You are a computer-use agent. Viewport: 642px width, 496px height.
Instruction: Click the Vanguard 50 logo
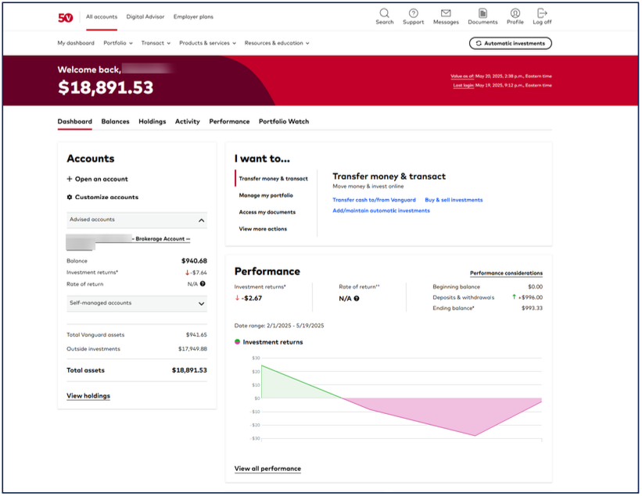click(x=65, y=18)
